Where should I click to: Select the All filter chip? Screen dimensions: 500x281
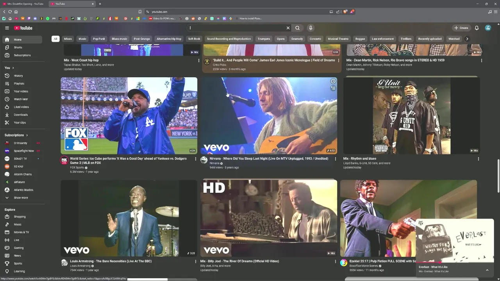tap(55, 39)
